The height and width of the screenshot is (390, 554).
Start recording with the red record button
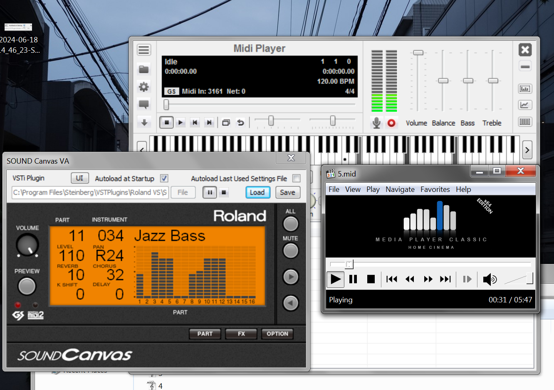coord(391,123)
